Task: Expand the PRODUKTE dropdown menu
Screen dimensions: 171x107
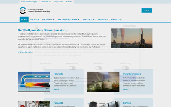Action: [48, 20]
